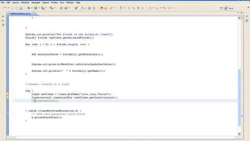Click the editor vertical scrollbar down arrow
250x141 pixels.
click(x=239, y=134)
